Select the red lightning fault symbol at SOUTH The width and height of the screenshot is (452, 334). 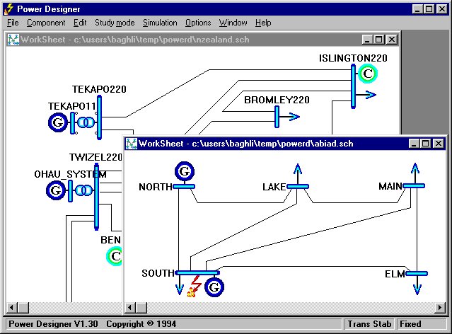(x=195, y=286)
